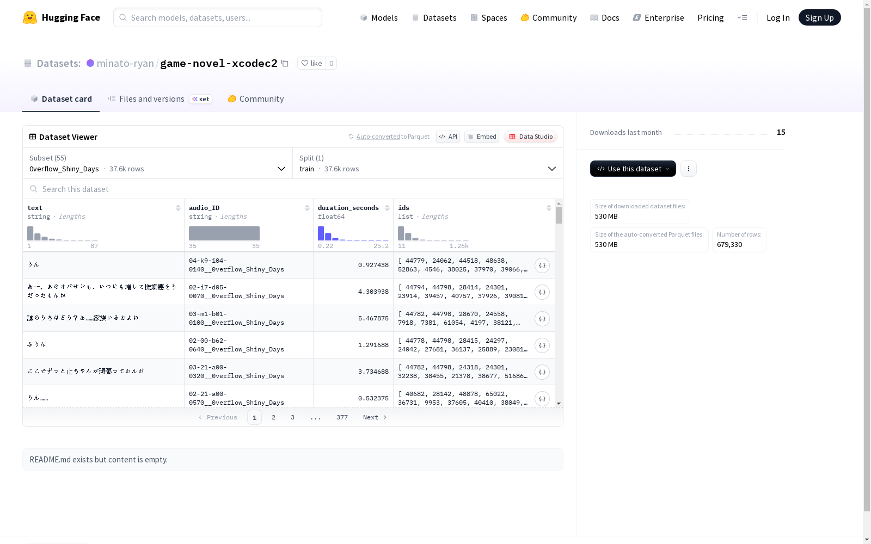Image resolution: width=871 pixels, height=544 pixels.
Task: Copy dataset name with the copy icon
Action: [285, 63]
